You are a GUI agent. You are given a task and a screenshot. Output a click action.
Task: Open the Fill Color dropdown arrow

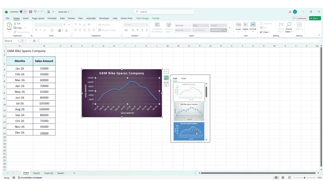click(x=63, y=30)
